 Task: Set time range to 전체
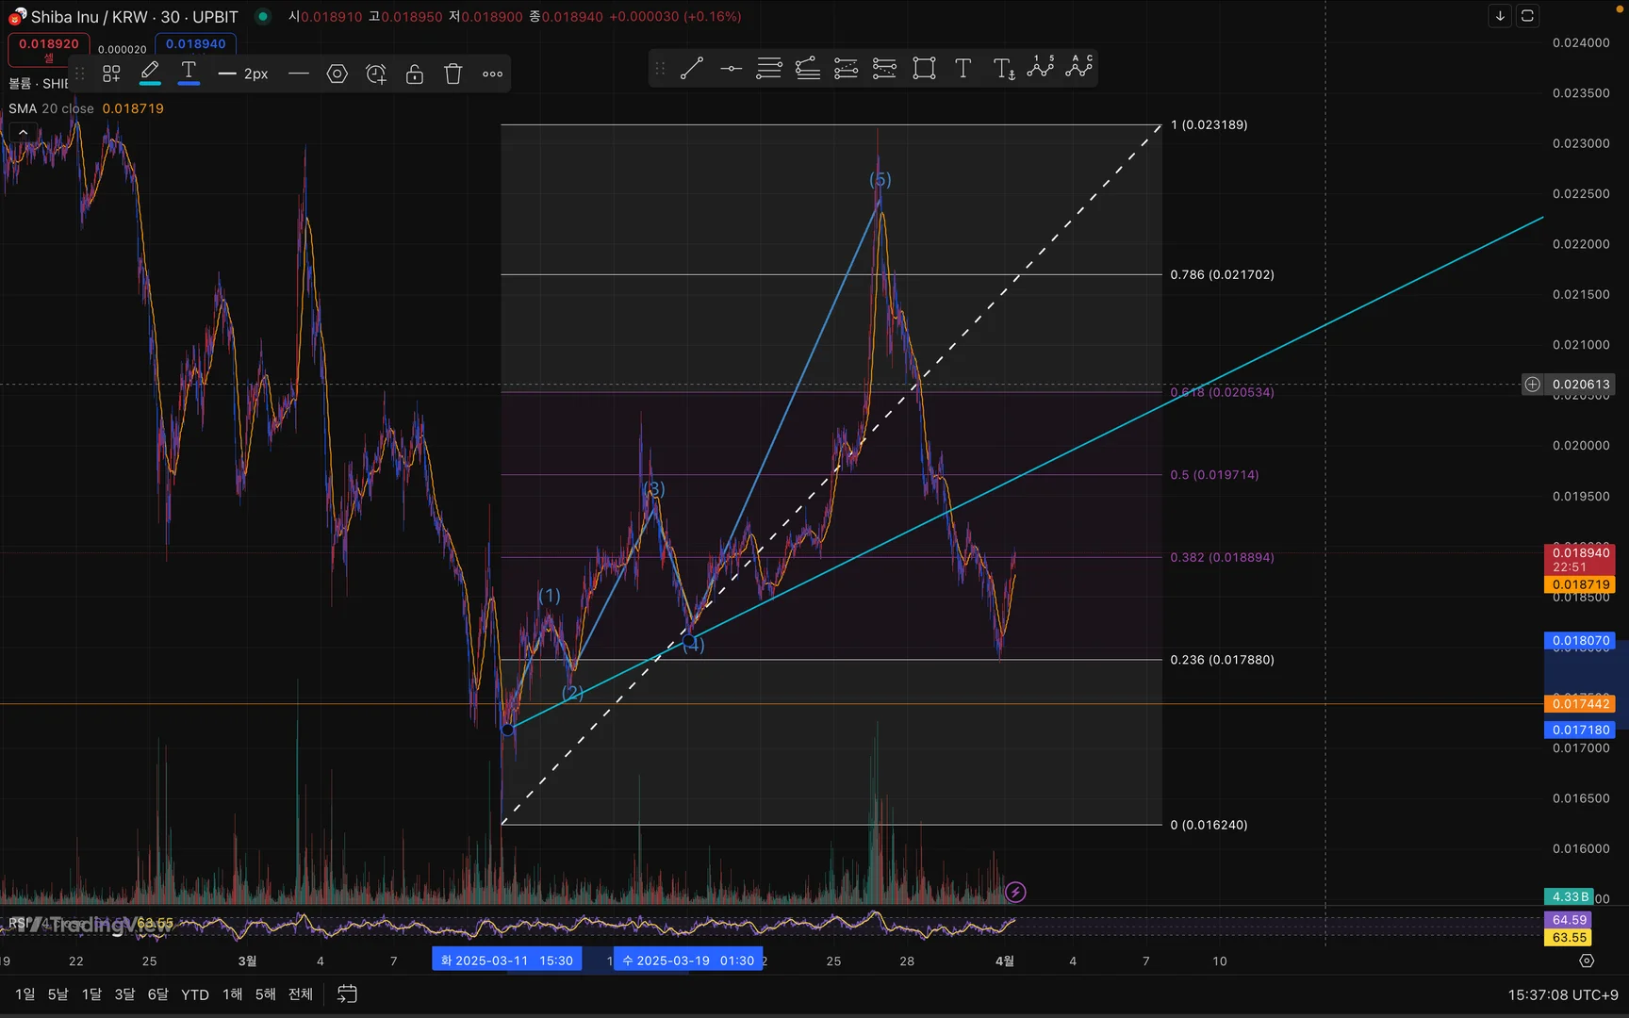[x=301, y=994]
